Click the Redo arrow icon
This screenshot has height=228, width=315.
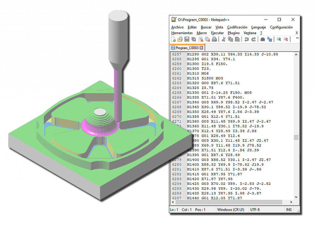coord(253,39)
